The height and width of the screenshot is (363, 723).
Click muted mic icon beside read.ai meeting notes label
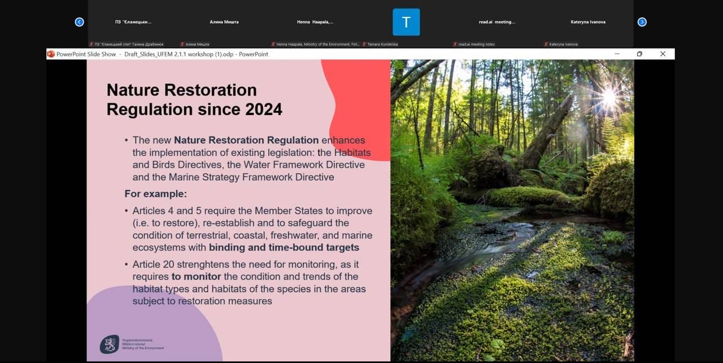tap(455, 44)
